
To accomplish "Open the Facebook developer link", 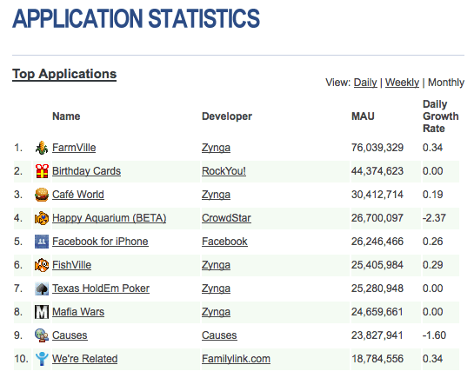I will 224,242.
